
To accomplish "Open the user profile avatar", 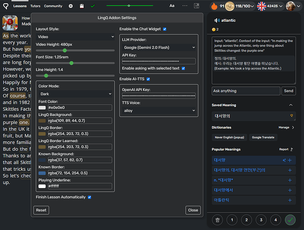I will 291,6.
